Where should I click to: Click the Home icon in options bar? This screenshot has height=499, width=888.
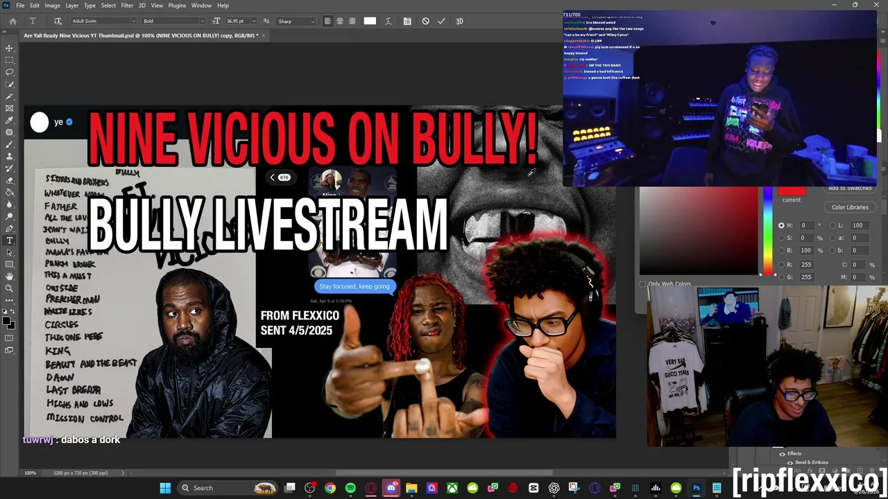point(12,21)
